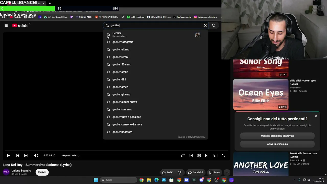Open the Sailor Song video thumbnail
The image size is (327, 184).
pyautogui.click(x=261, y=68)
